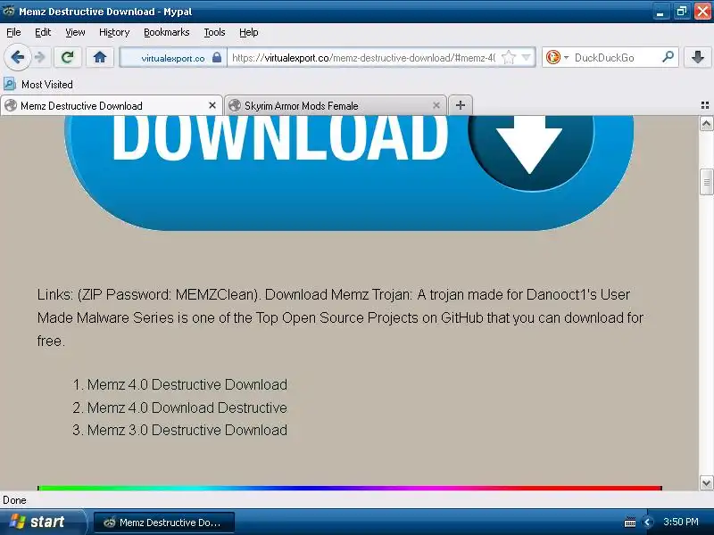Click the vertical scrollbar thumb
The image size is (714, 535).
(706, 182)
